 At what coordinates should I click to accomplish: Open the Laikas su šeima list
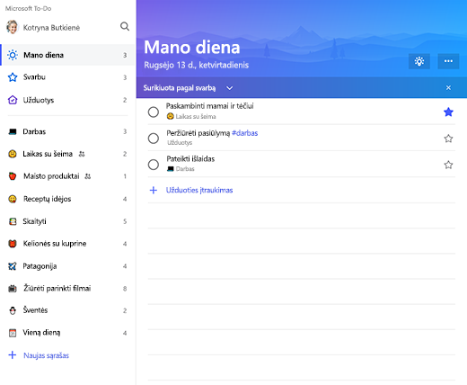tap(68, 154)
